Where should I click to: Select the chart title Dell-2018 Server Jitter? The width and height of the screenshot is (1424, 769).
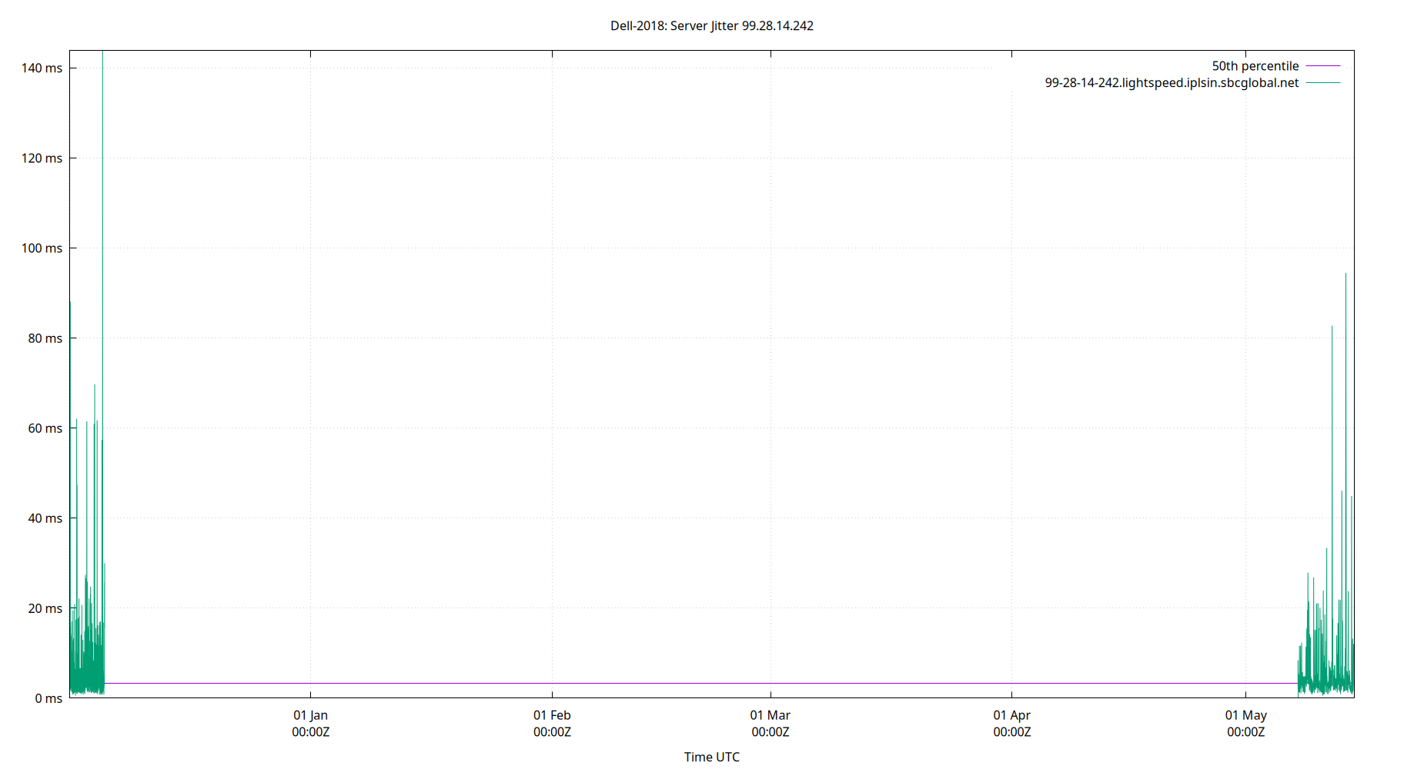712,25
